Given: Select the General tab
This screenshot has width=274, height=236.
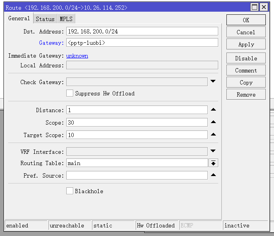Looking at the screenshot, I should pos(19,18).
